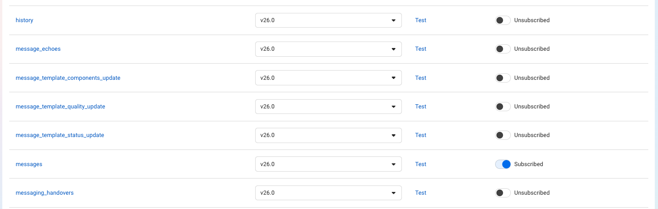Click Test for message_template_status_update row
Image resolution: width=658 pixels, height=209 pixels.
point(421,135)
